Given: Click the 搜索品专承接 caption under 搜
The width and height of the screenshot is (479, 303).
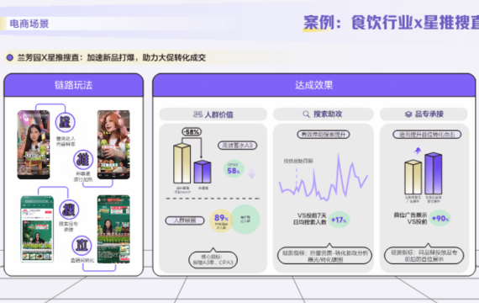Looking at the screenshot, I should coord(68,226).
